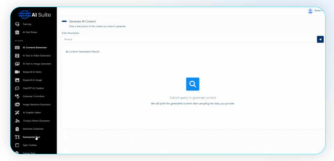
Task: Open Grammar Correction tool
Action: pyautogui.click(x=34, y=96)
